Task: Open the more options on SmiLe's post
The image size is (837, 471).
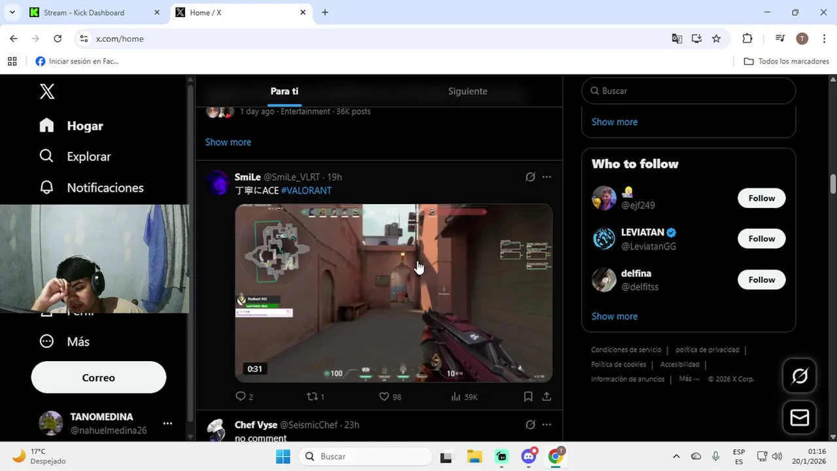Action: 547,177
